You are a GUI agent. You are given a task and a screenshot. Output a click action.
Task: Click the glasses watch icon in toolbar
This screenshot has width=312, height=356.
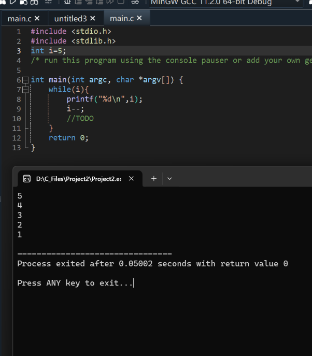[135, 2]
